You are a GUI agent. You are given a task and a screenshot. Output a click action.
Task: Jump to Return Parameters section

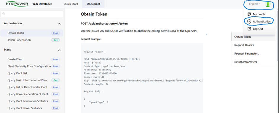pyautogui.click(x=246, y=62)
